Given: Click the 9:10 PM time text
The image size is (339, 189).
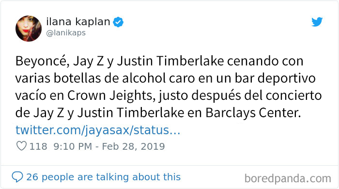Looking at the screenshot, I should pos(73,146).
